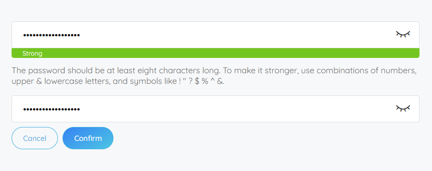Focus the first password input field

coord(215,35)
